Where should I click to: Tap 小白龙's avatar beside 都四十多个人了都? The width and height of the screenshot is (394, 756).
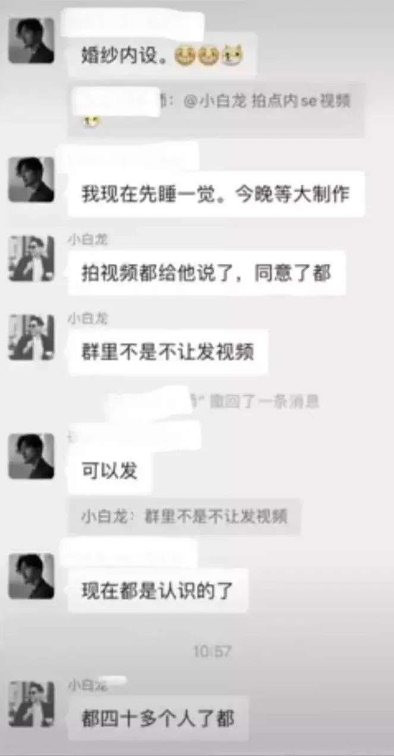click(x=31, y=704)
